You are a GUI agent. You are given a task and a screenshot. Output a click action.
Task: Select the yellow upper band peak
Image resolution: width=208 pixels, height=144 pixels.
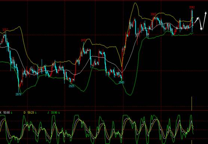tap(135, 3)
